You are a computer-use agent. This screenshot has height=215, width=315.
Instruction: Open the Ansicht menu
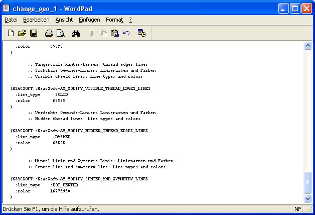(x=64, y=20)
